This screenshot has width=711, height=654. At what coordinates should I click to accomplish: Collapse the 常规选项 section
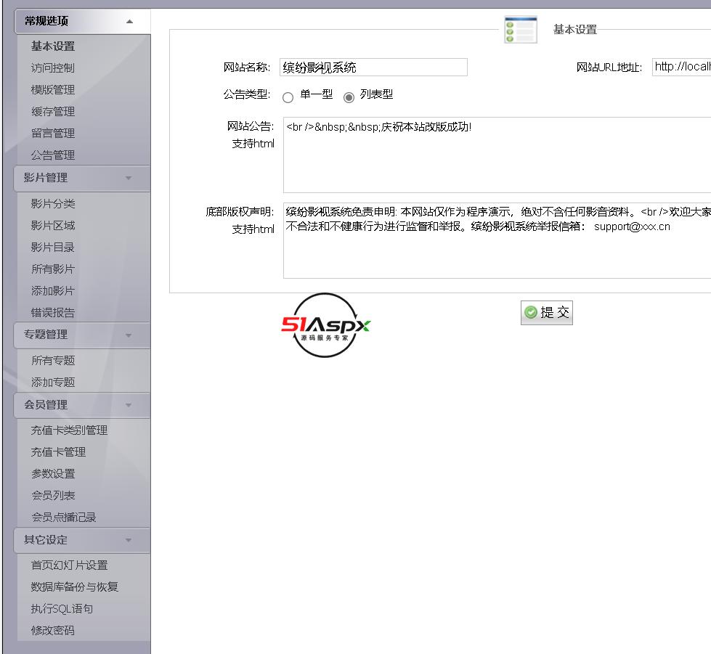pyautogui.click(x=129, y=22)
